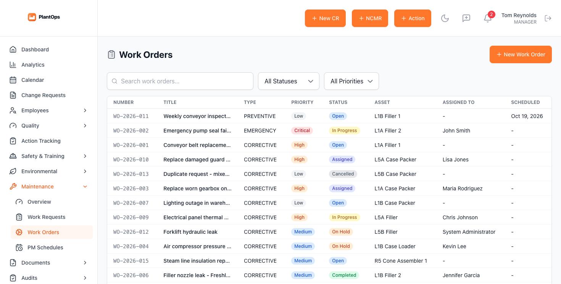Click the Change Requests document icon
The height and width of the screenshot is (284, 561).
[13, 95]
